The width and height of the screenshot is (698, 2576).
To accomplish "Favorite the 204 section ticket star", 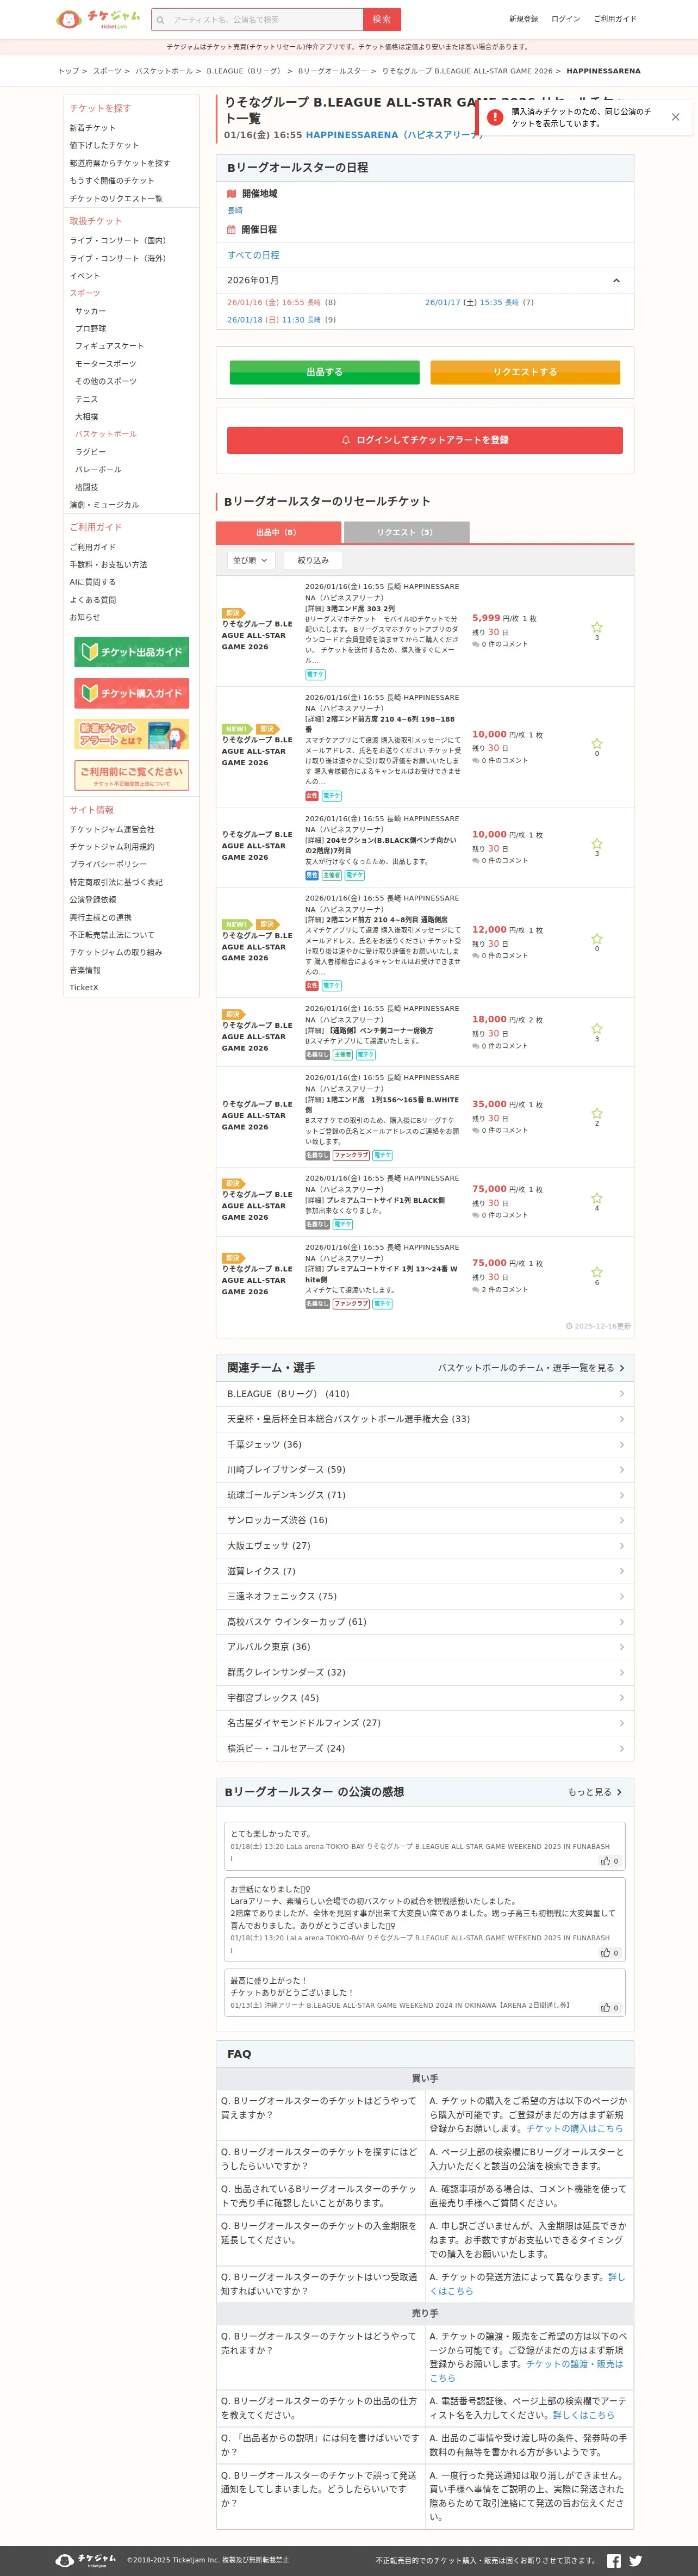I will pyautogui.click(x=597, y=843).
